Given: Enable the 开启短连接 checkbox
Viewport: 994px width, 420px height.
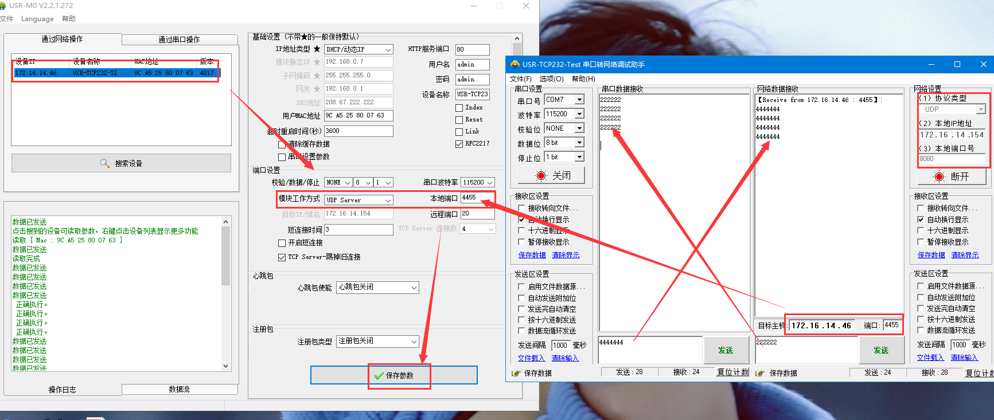Looking at the screenshot, I should [x=282, y=243].
